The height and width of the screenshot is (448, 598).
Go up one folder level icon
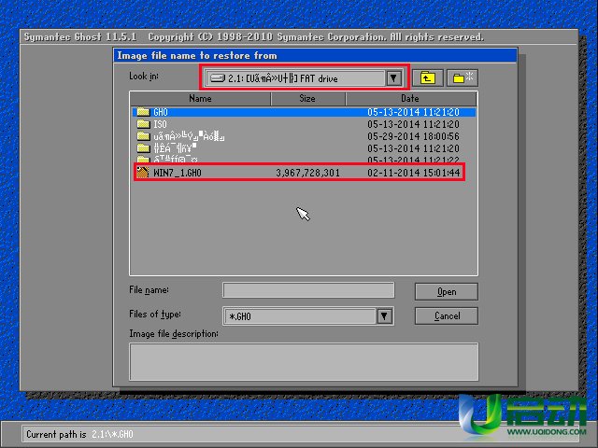click(x=428, y=78)
